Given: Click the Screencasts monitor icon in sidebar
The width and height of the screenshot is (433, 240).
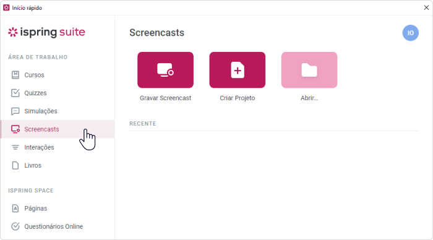Looking at the screenshot, I should [x=15, y=129].
